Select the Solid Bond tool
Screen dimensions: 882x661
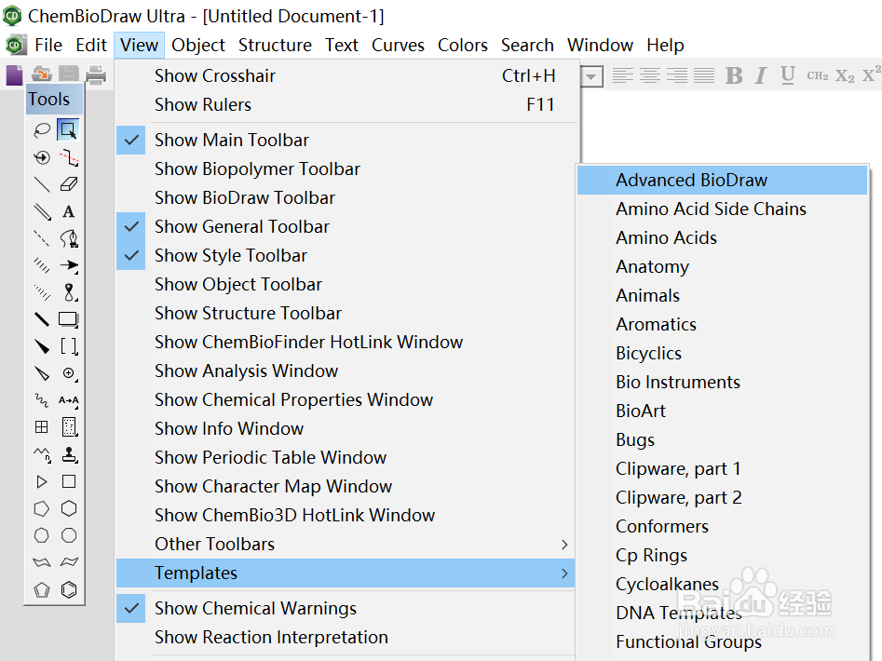pyautogui.click(x=42, y=184)
